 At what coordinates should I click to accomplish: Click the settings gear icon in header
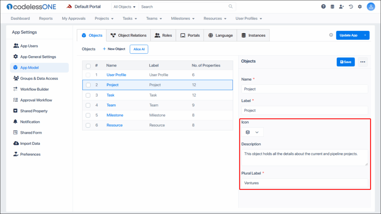[360, 7]
